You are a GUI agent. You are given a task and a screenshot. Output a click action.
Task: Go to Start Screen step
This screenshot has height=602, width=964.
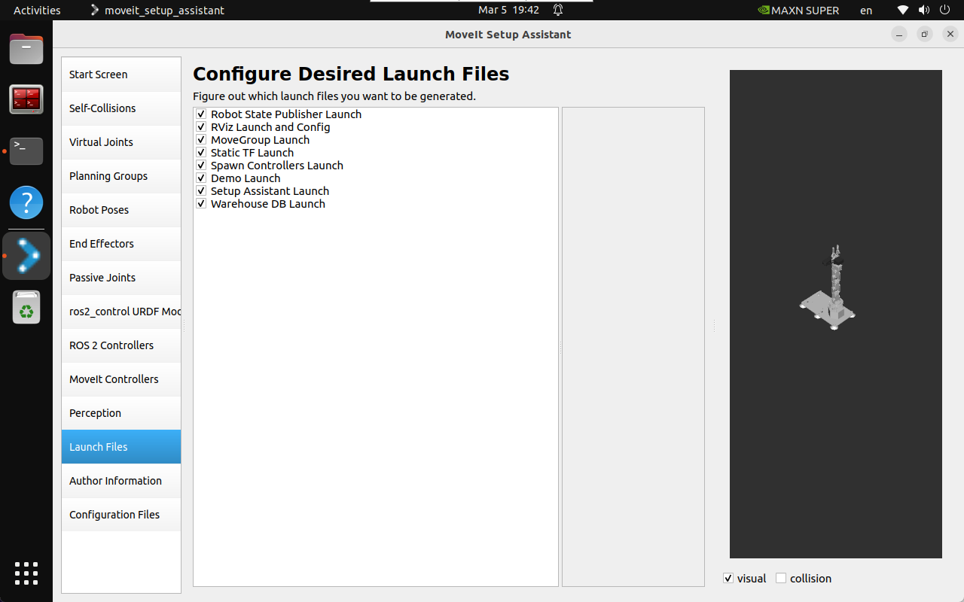(121, 74)
